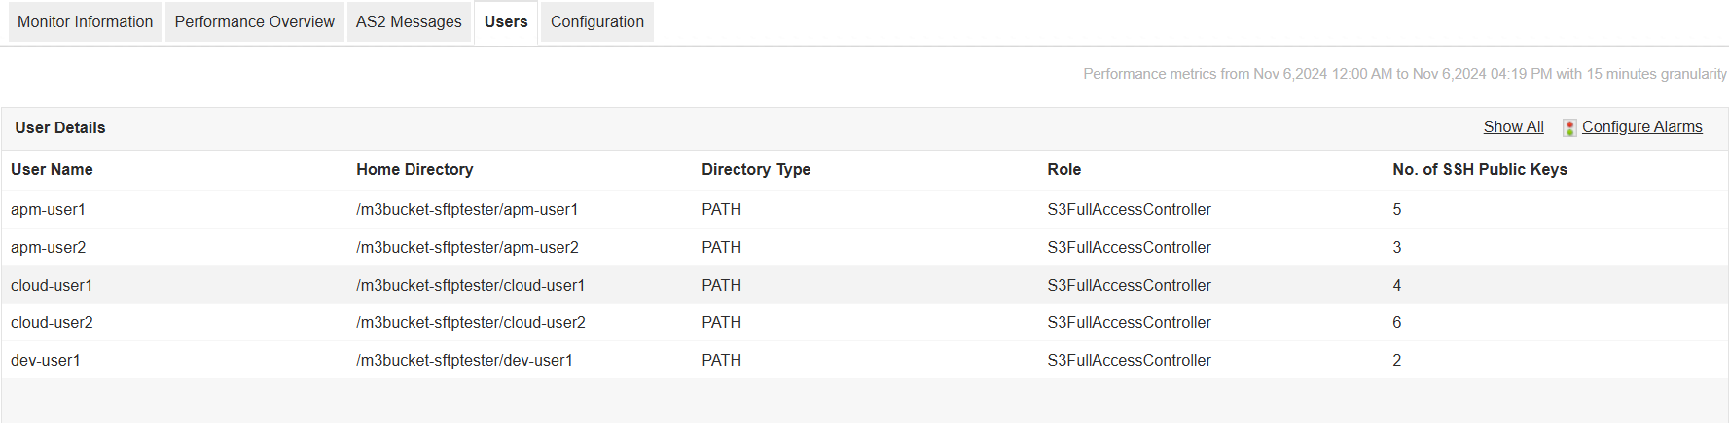Open the Performance Overview tab
The height and width of the screenshot is (423, 1729).
point(254,21)
